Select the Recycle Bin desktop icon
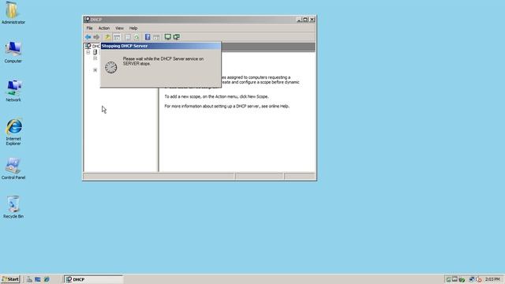Image resolution: width=505 pixels, height=284 pixels. [13, 207]
